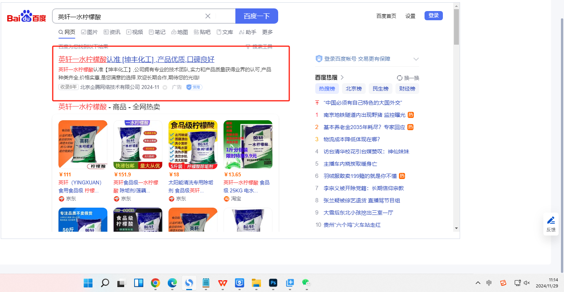The height and width of the screenshot is (292, 564).
Task: Click the 百度一下 search button
Action: tap(257, 16)
